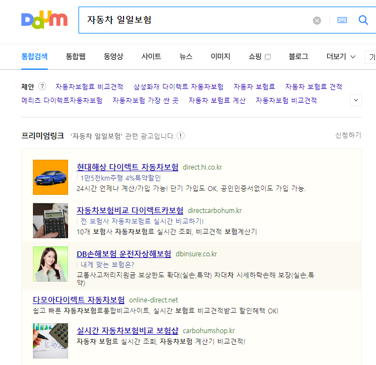Open 실시간 자동차보험비교 보험샵 link
This screenshot has height=365, width=376.
(x=127, y=330)
